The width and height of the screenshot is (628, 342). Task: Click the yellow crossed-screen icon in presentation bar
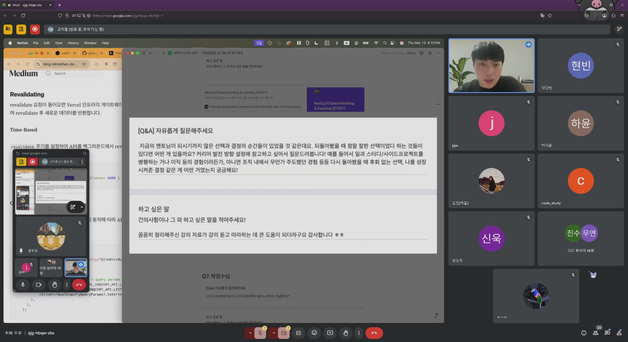coord(8,29)
